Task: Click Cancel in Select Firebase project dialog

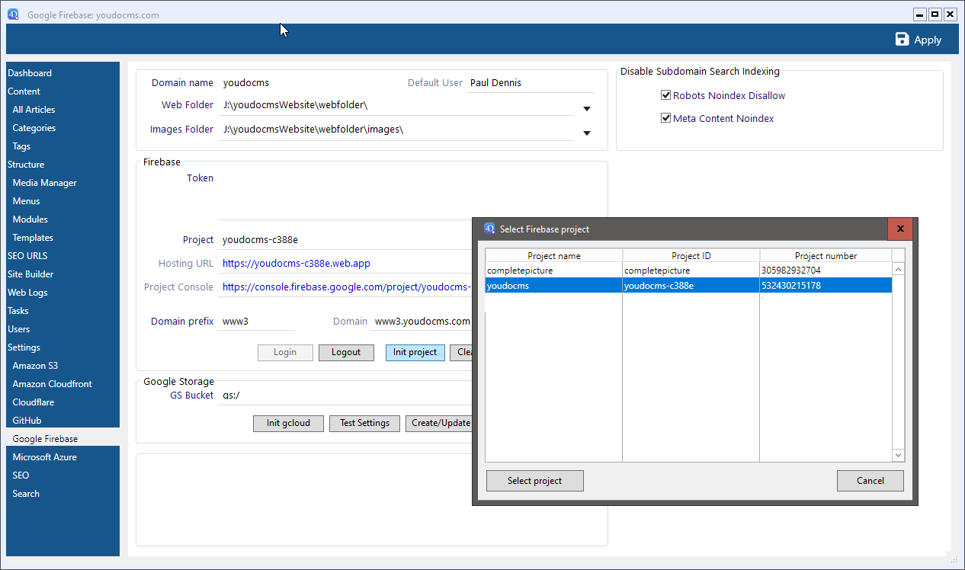Action: pyautogui.click(x=870, y=481)
